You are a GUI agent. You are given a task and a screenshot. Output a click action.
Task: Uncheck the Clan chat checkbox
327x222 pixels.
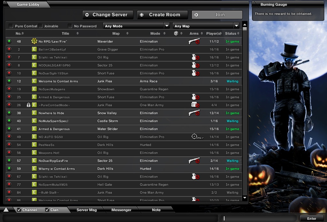[x=47, y=210]
